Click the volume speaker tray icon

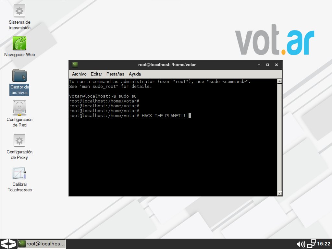301,244
